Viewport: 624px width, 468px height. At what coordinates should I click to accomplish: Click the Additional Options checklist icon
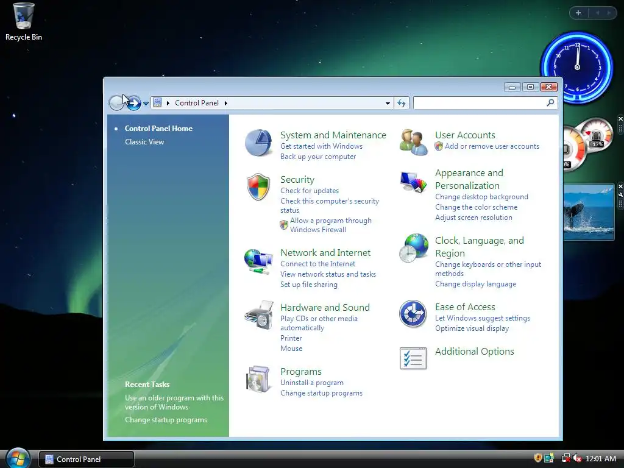point(413,358)
